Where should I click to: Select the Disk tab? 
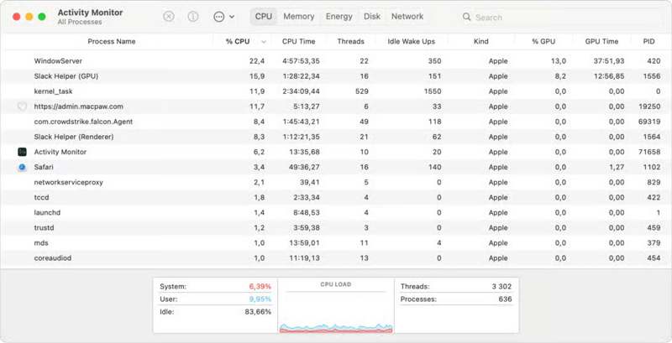372,16
